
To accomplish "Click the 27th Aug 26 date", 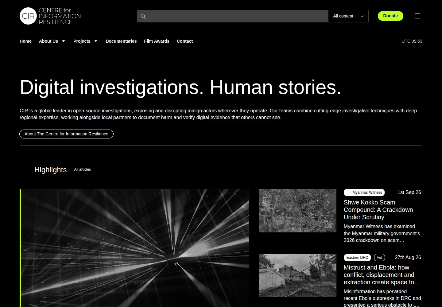I will click(x=408, y=257).
